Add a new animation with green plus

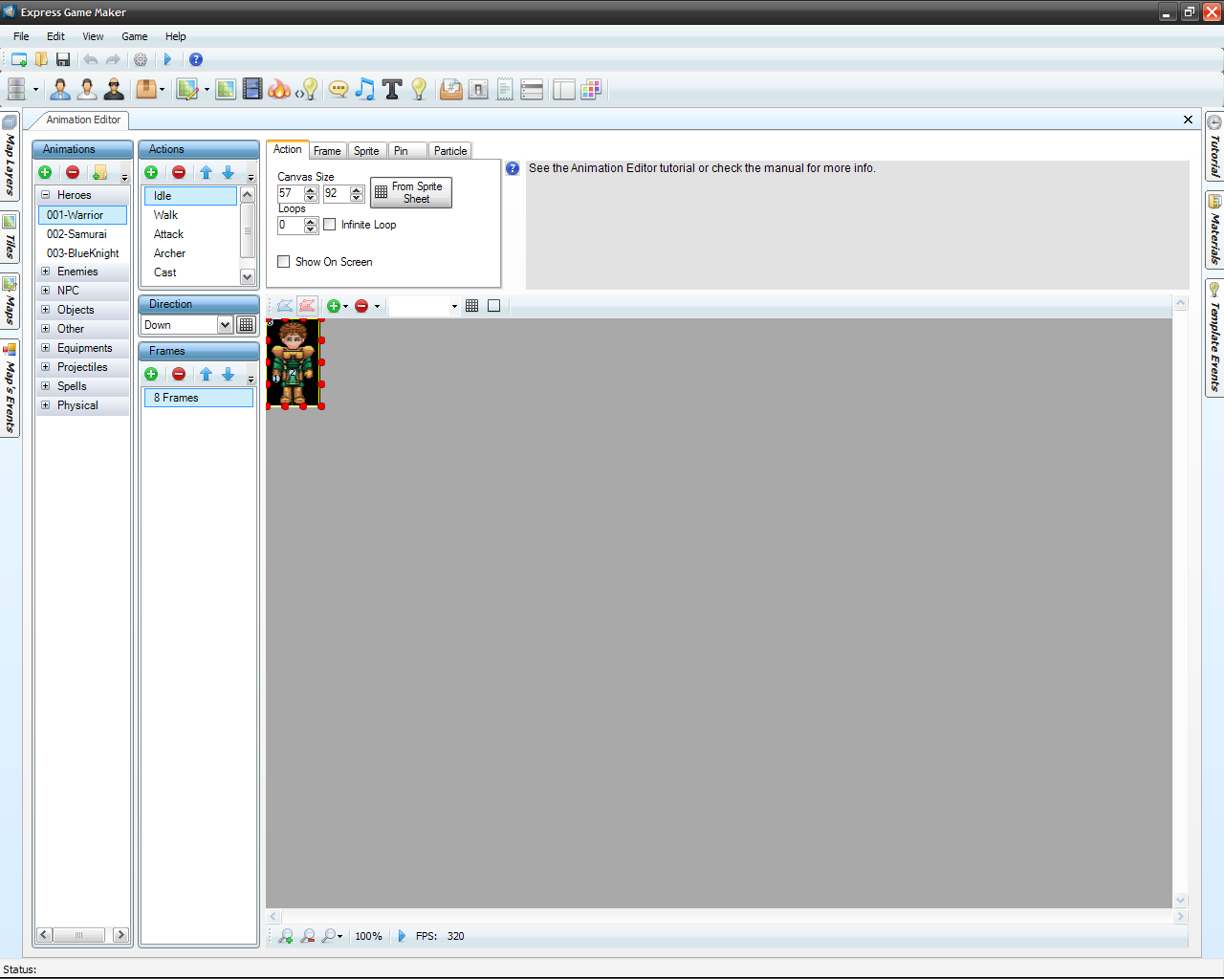pyautogui.click(x=45, y=172)
